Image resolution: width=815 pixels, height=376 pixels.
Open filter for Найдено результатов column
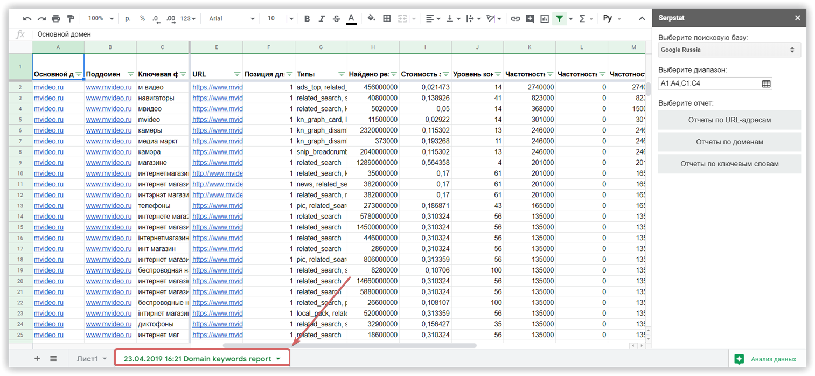[x=394, y=74]
